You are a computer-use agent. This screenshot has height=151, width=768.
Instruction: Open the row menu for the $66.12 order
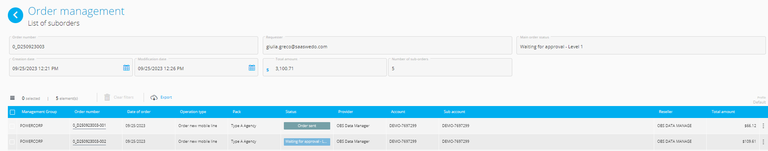[x=763, y=126]
